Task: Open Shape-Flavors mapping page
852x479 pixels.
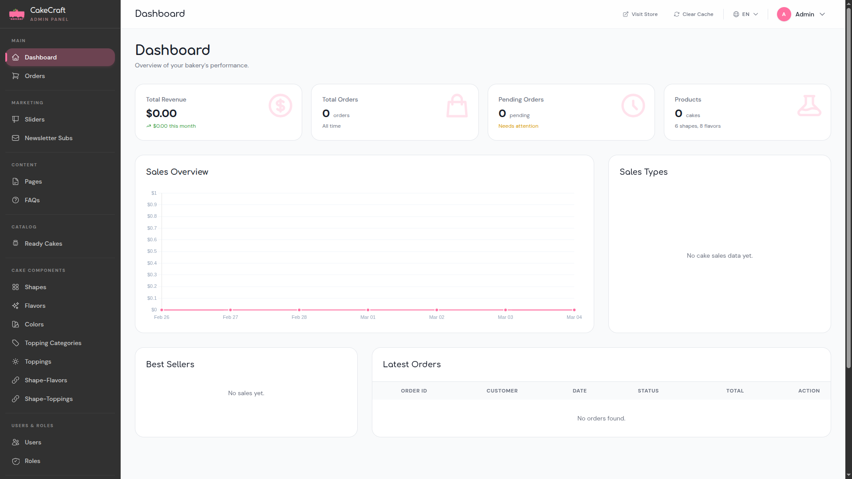Action: pos(46,380)
